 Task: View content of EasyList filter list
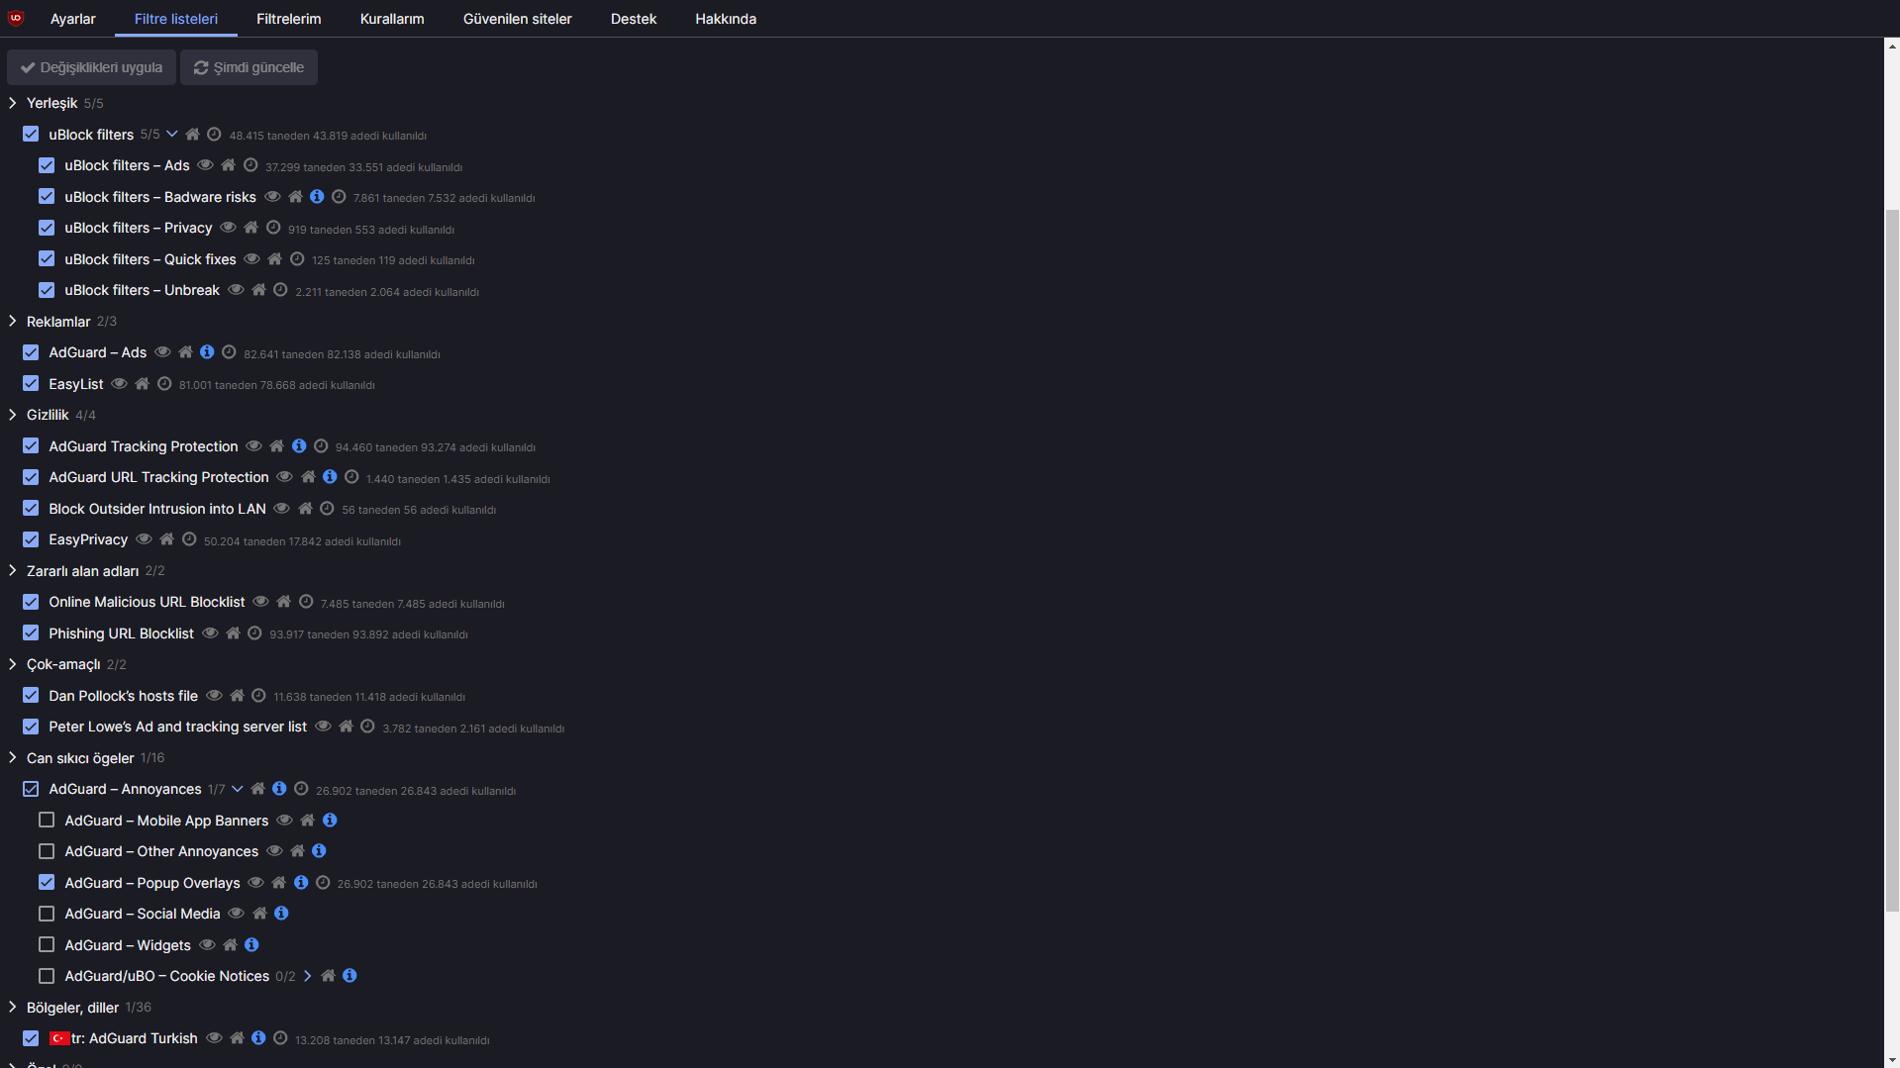click(x=119, y=384)
